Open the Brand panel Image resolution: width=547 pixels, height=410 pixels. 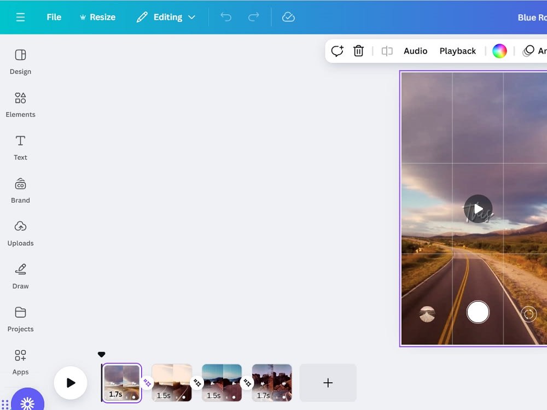[x=20, y=191]
